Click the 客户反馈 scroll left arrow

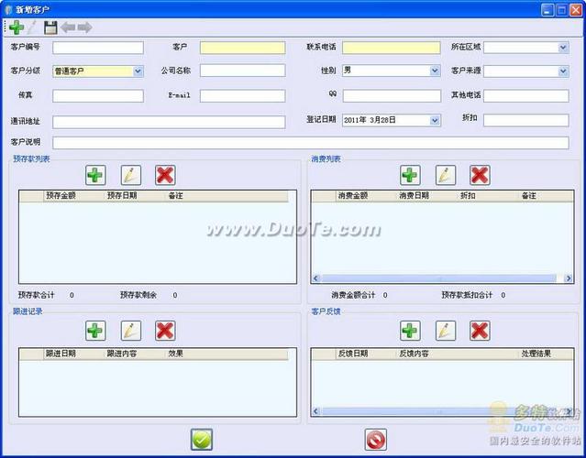[316, 411]
